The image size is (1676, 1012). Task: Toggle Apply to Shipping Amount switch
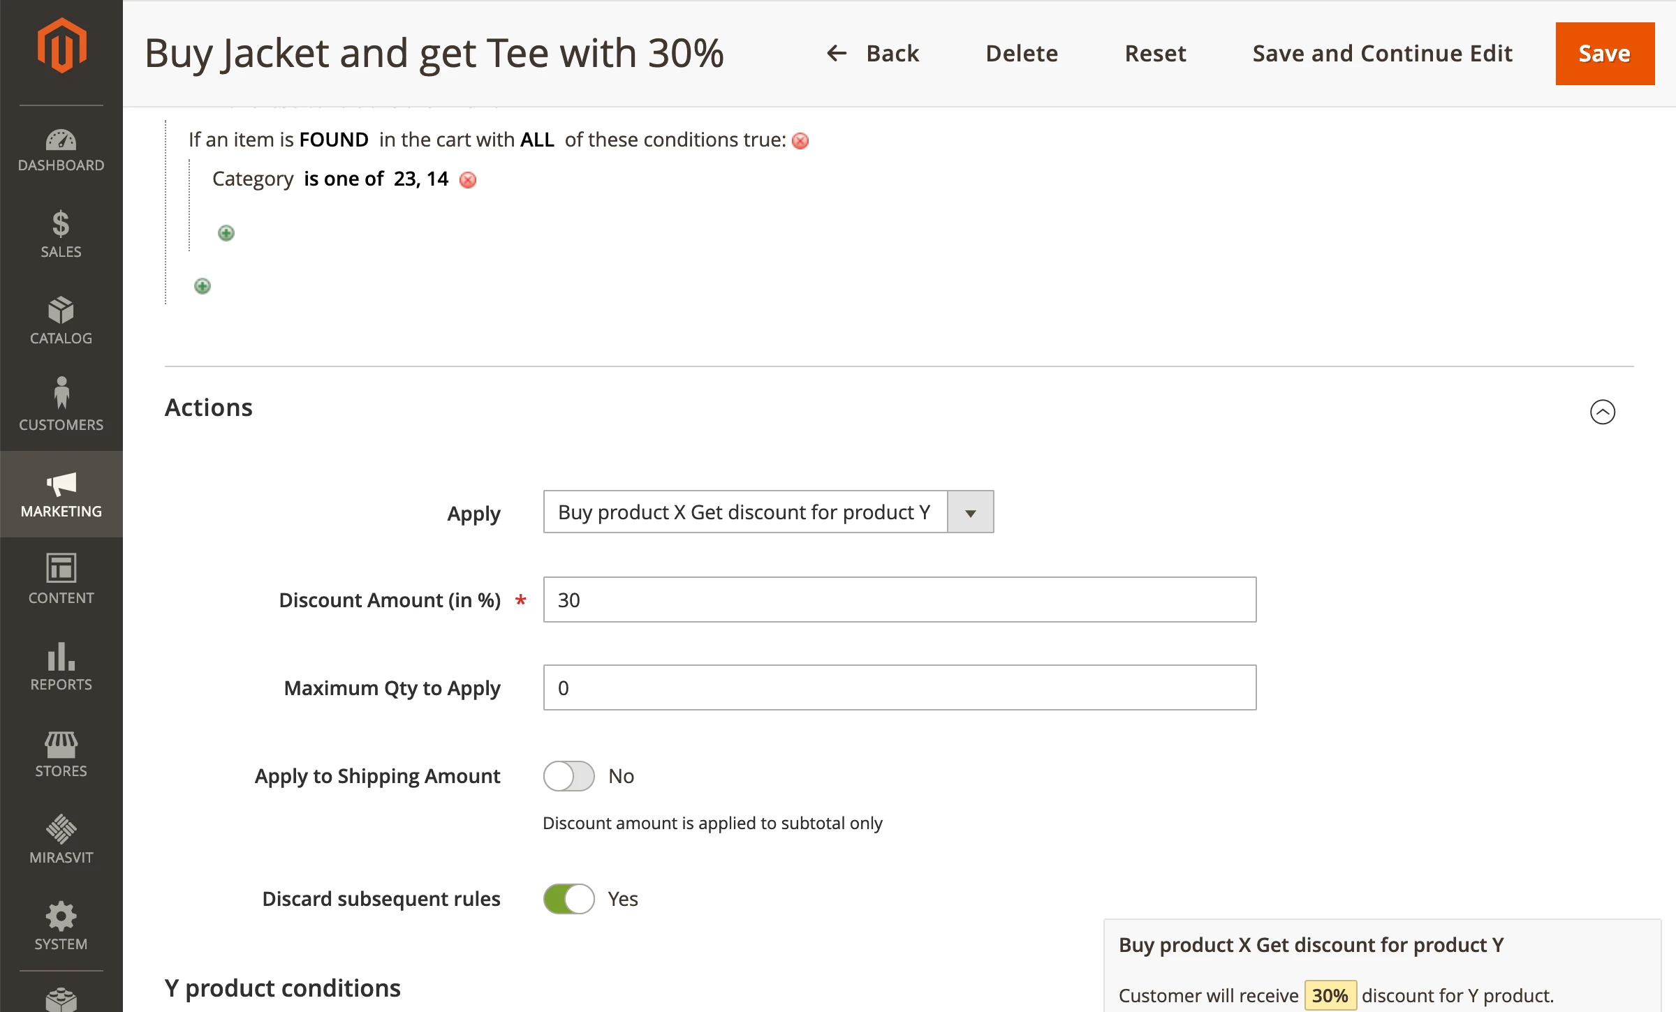click(x=568, y=776)
